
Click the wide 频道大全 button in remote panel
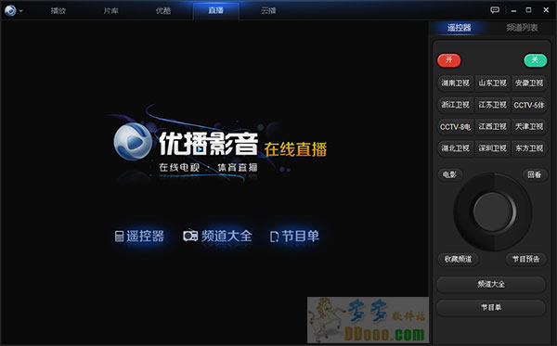click(491, 284)
